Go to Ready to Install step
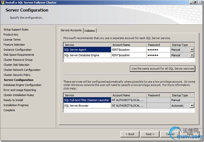204x142 pixels. coord(13,100)
